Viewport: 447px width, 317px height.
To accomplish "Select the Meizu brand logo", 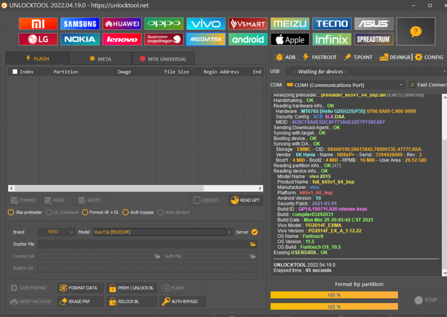I will click(x=290, y=24).
